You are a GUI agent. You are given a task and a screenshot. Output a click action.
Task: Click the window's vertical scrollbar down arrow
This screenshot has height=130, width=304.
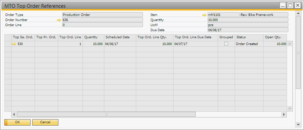298,124
